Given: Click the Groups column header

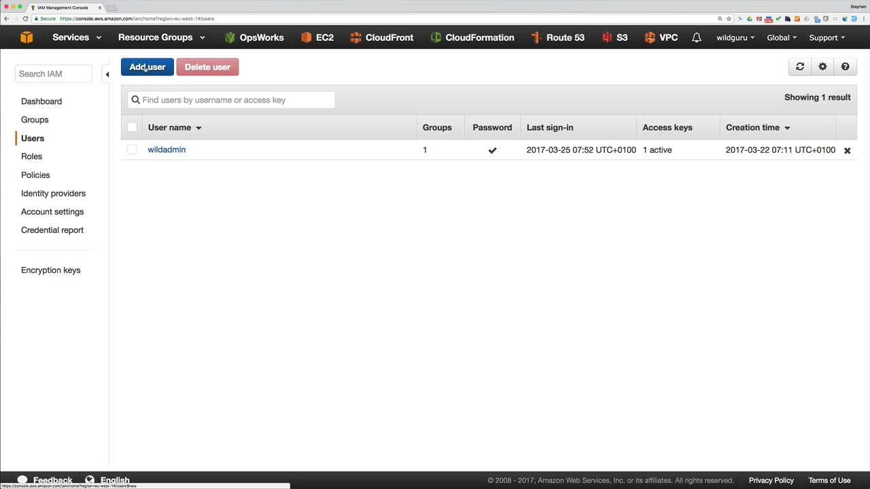Looking at the screenshot, I should tap(437, 127).
